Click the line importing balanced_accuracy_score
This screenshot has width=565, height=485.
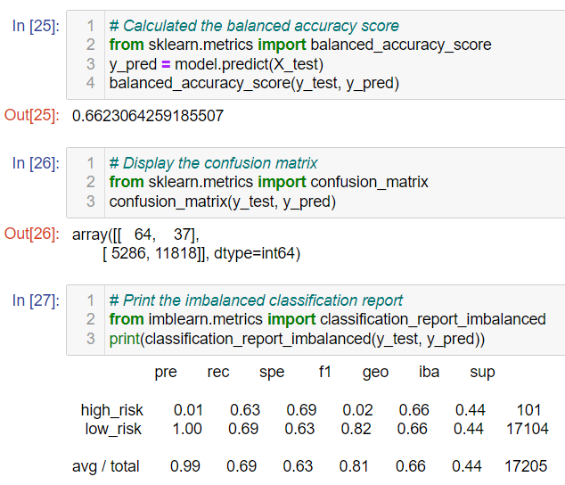point(300,45)
